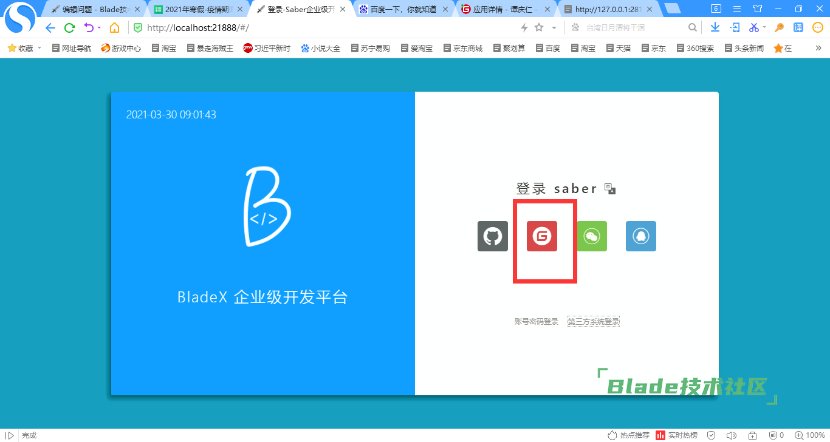Open the 习近平新时 bookmark
The image size is (830, 442).
click(267, 48)
